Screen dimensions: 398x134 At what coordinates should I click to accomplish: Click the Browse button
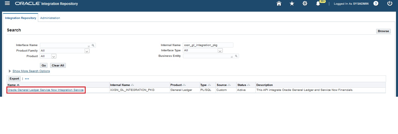383,31
